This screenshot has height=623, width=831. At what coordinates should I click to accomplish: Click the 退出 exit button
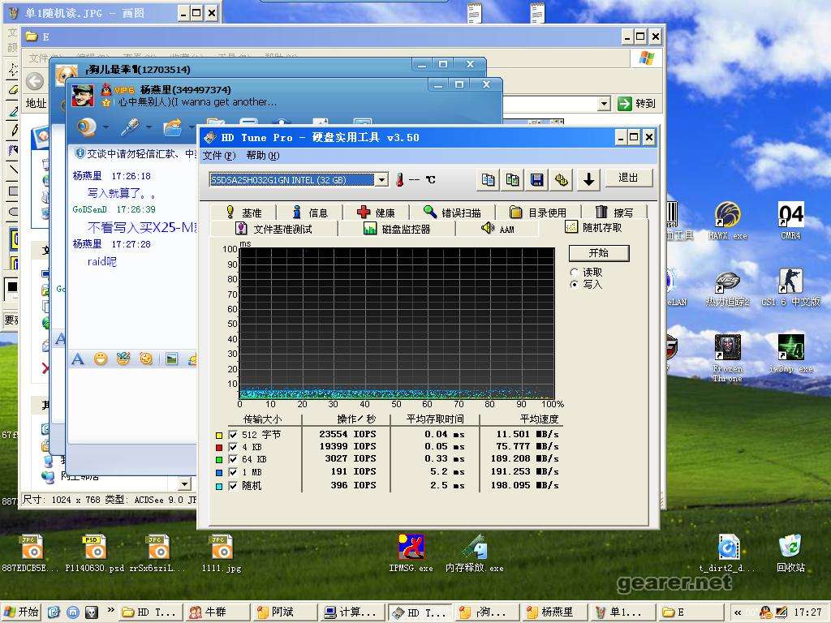629,178
